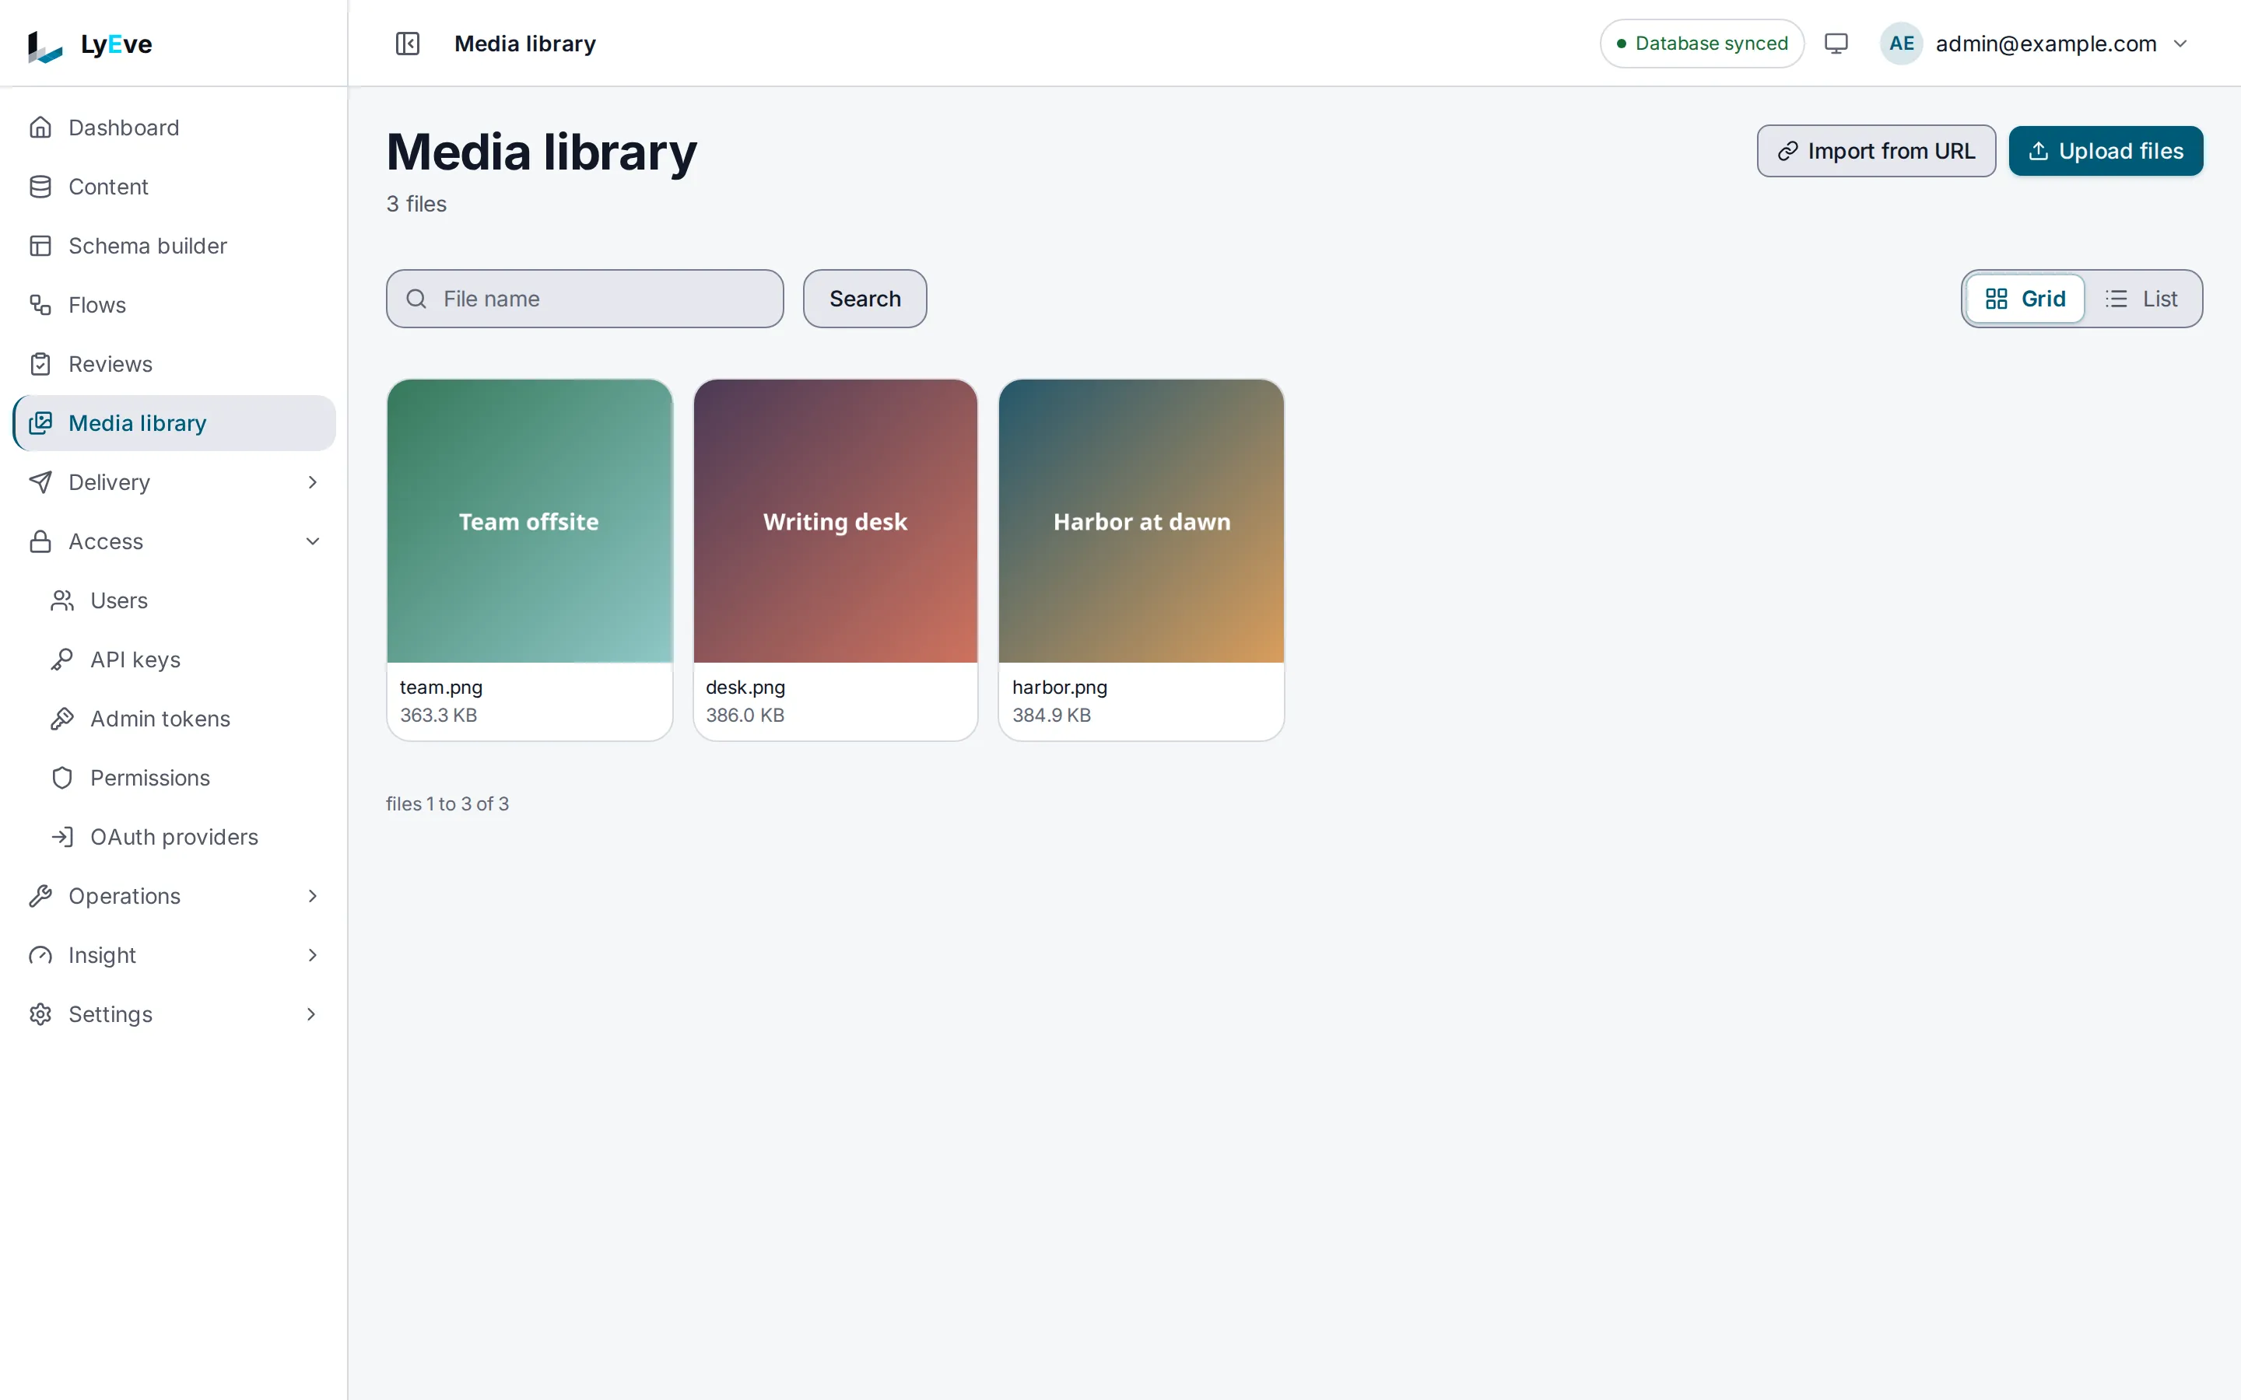The width and height of the screenshot is (2241, 1400).
Task: Focus the File name search field
Action: (585, 299)
